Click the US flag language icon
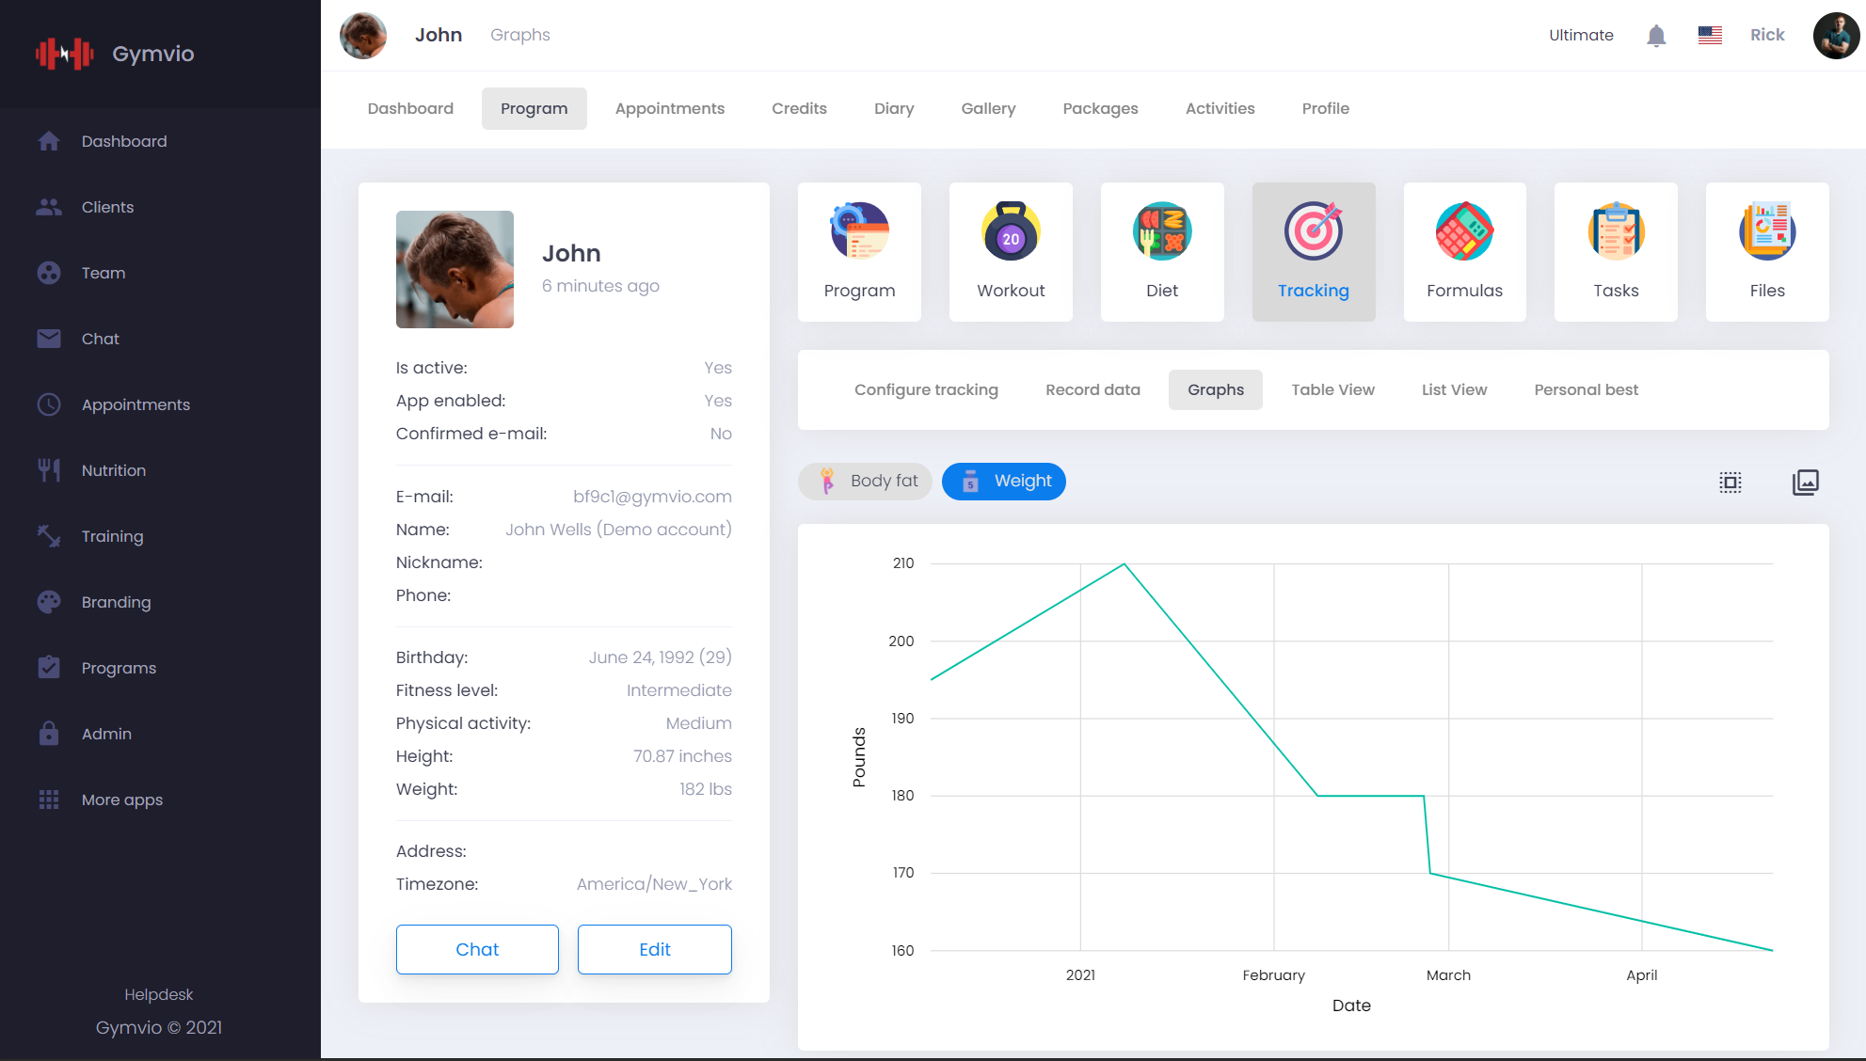Viewport: 1866px width, 1061px height. click(1710, 36)
